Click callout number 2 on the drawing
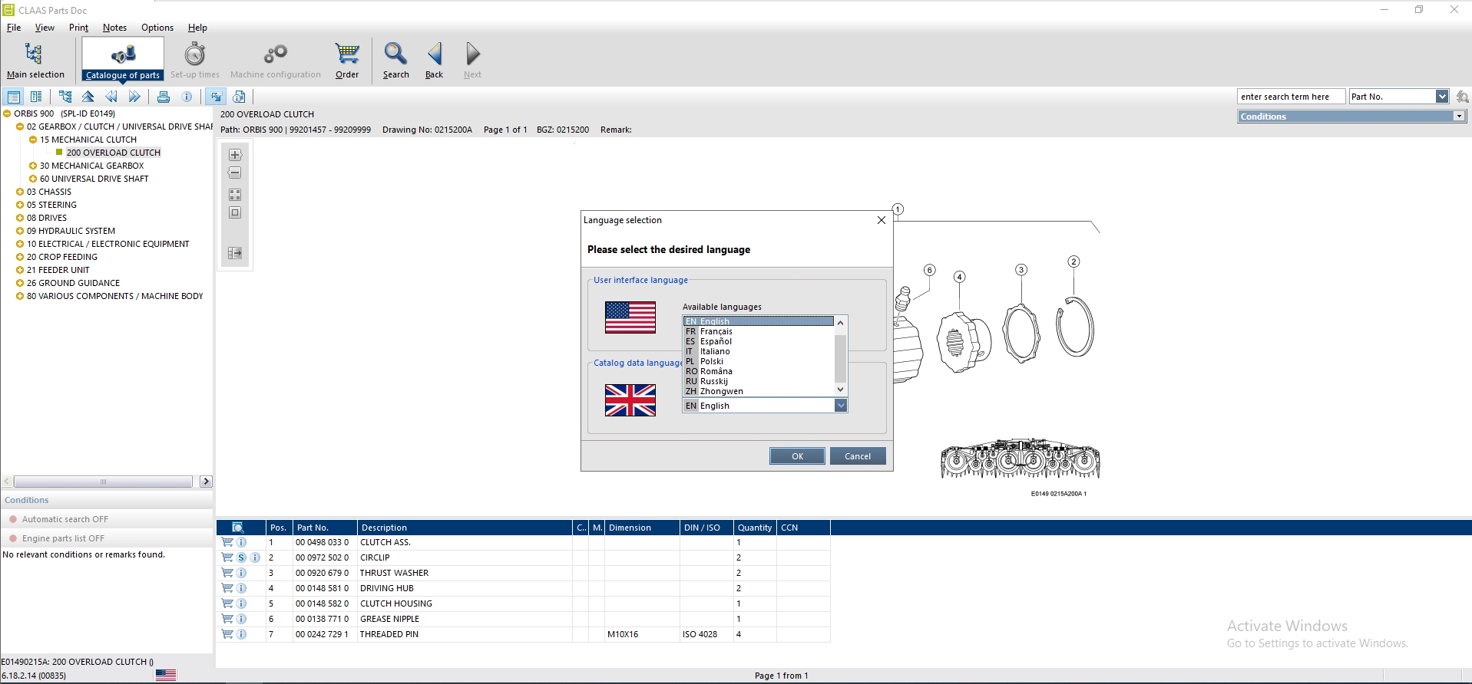This screenshot has height=684, width=1472. [x=1073, y=261]
